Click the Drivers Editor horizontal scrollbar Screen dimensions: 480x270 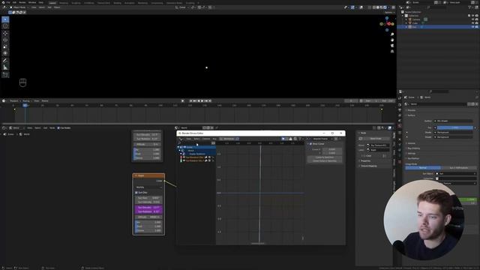(x=258, y=244)
